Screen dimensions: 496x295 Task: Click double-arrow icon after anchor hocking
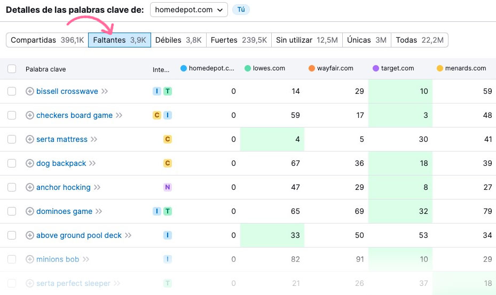[x=97, y=187]
